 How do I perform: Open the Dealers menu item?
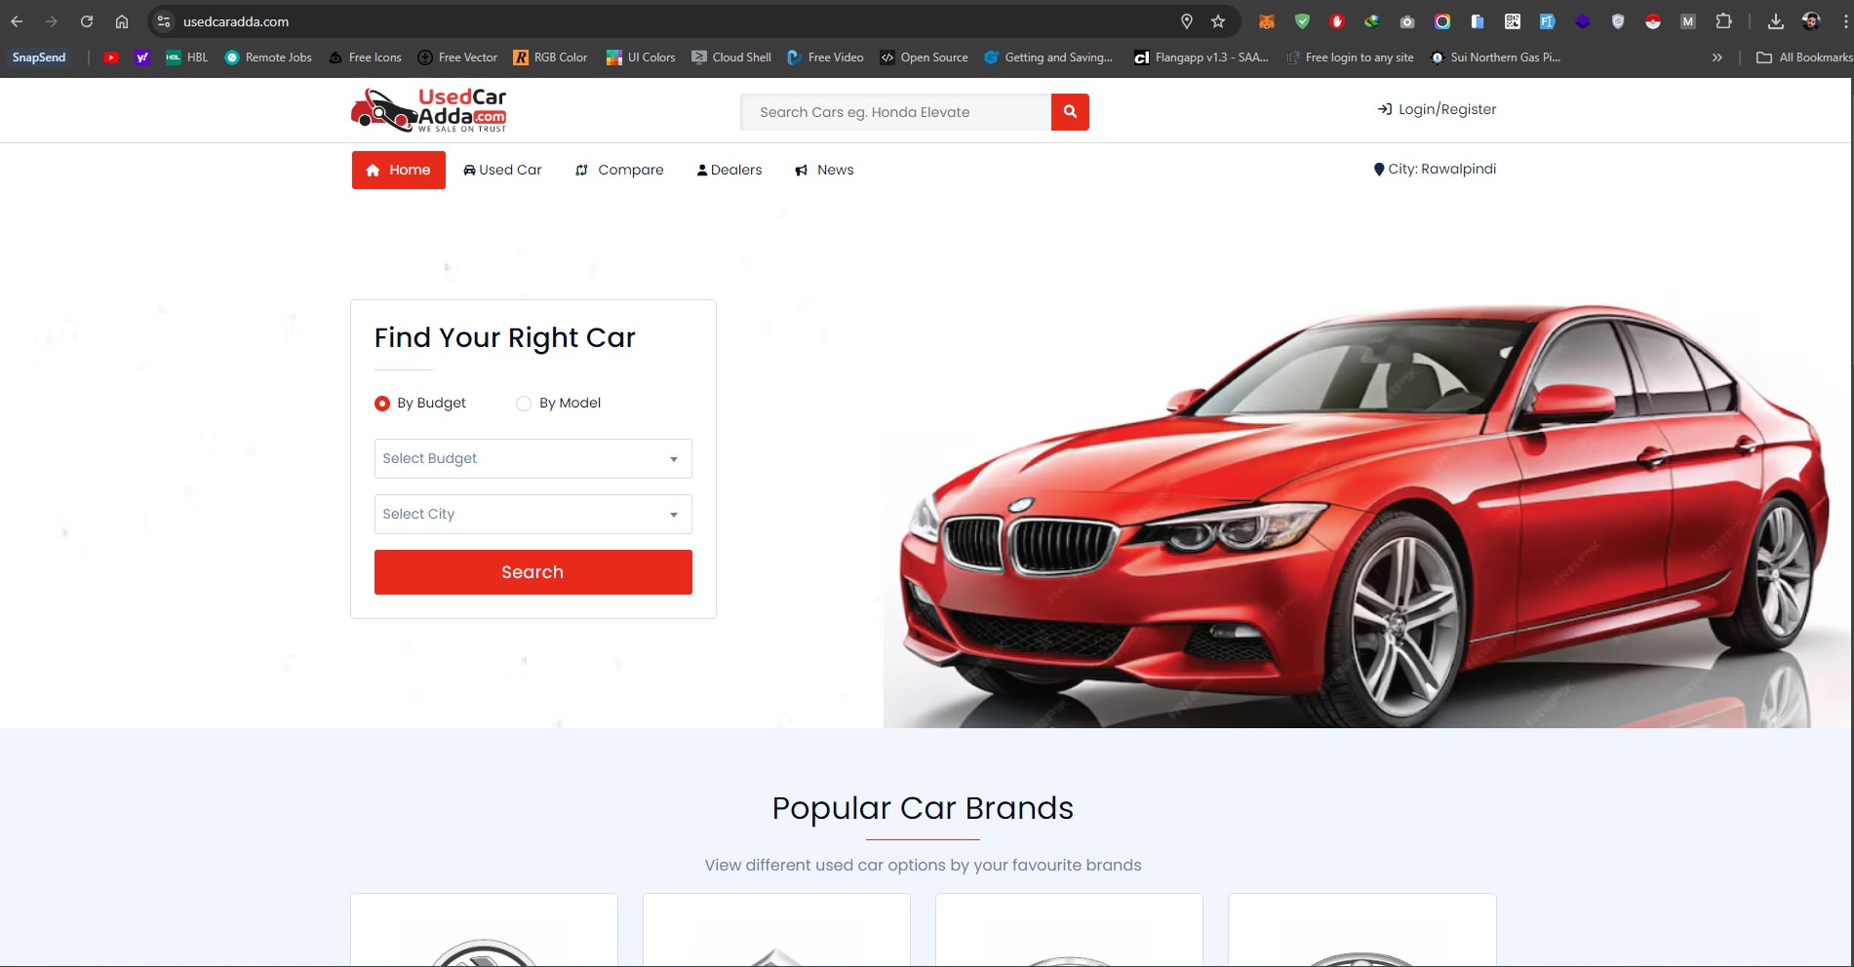coord(730,170)
